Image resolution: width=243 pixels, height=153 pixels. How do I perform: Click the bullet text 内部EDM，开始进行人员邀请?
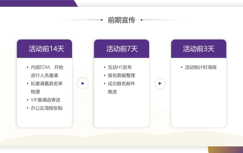(47, 71)
